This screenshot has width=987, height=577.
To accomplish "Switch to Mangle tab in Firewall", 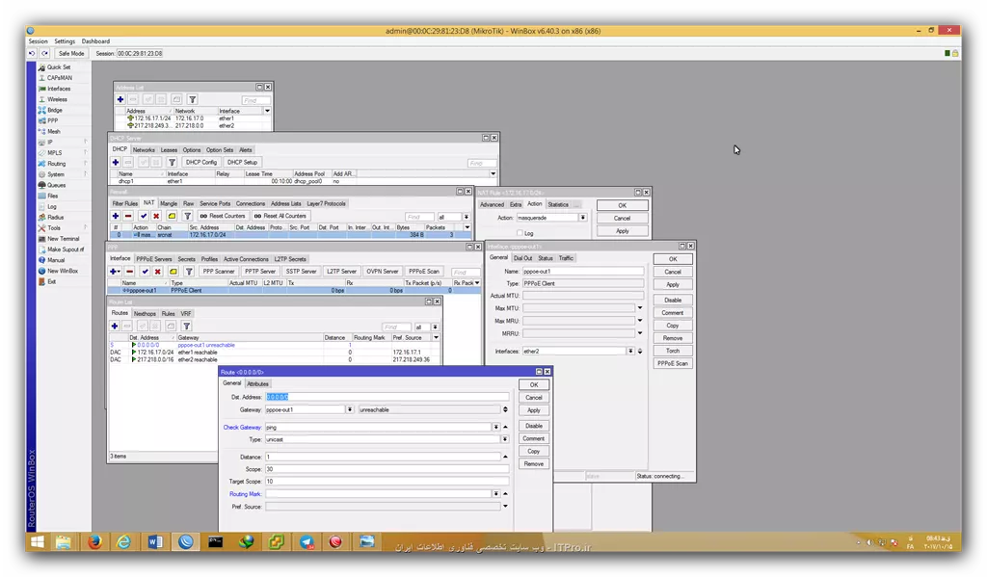I will [168, 204].
